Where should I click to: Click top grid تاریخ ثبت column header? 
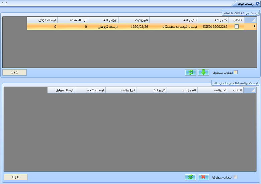(x=134, y=20)
